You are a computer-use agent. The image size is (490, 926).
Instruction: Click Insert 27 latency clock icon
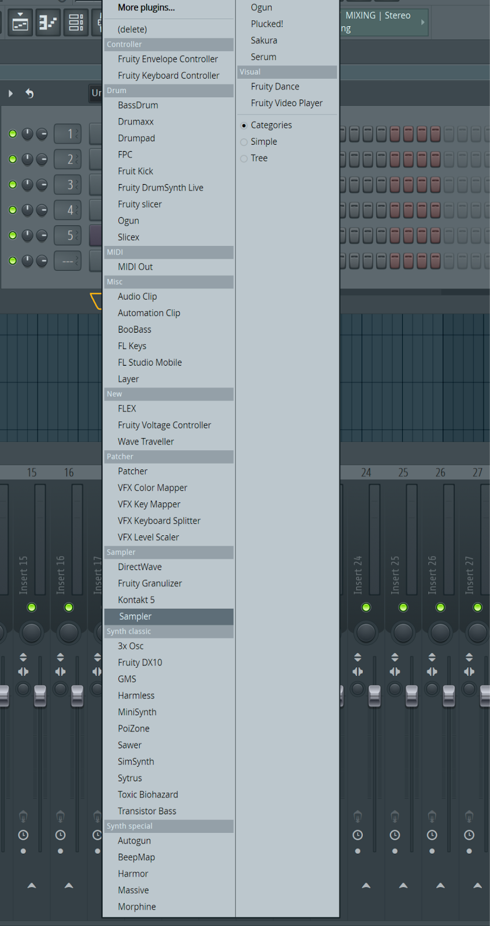(x=469, y=835)
